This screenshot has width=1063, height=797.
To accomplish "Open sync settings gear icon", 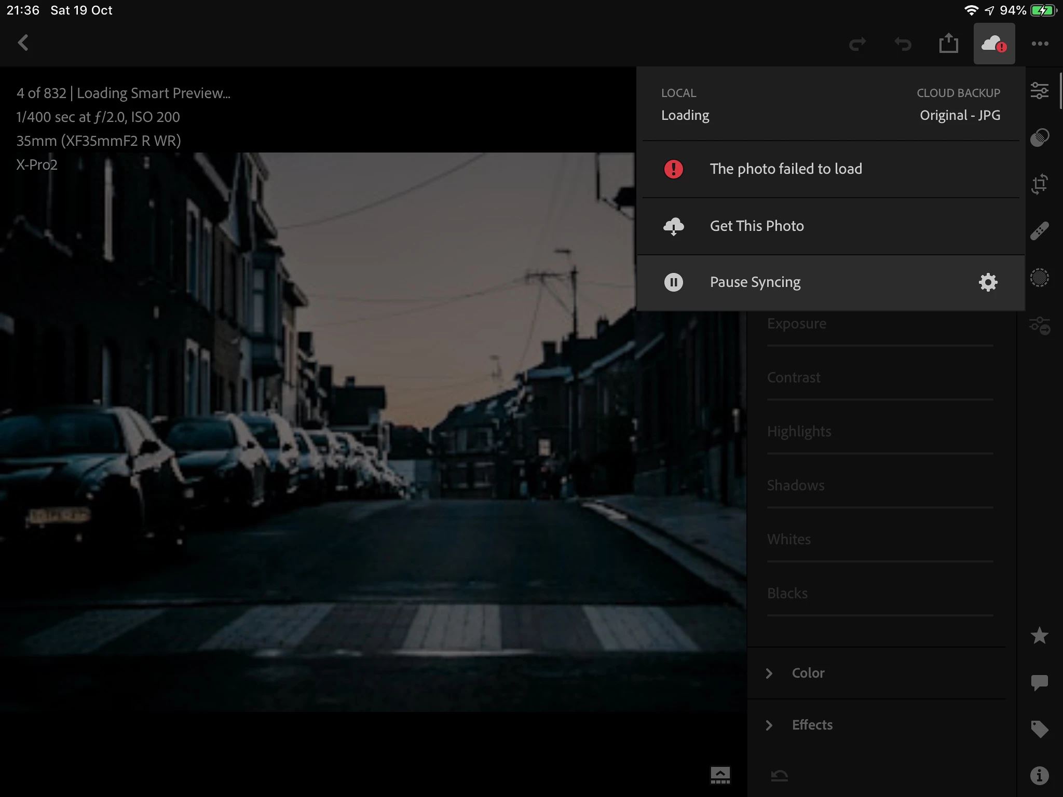I will (988, 282).
